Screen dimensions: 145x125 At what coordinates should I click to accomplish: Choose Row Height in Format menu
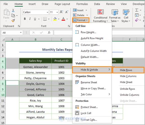(92, 32)
